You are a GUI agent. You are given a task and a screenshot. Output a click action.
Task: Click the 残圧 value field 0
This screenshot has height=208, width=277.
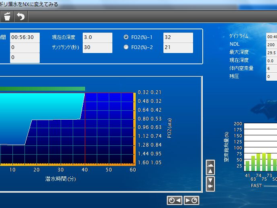[x=271, y=77]
